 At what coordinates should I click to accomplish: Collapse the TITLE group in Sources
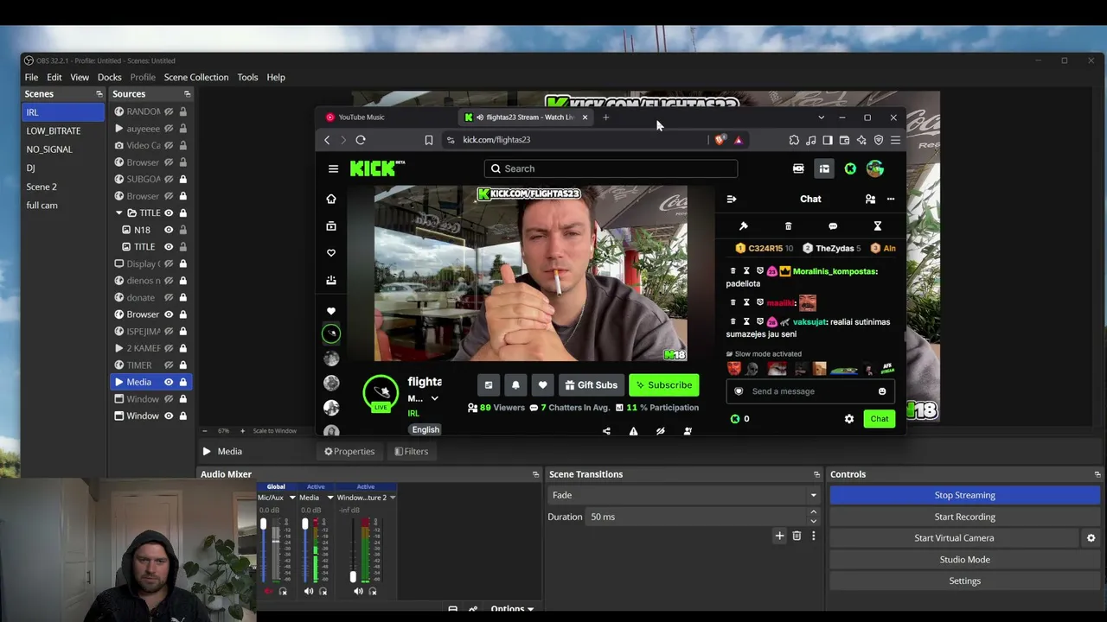(x=119, y=213)
